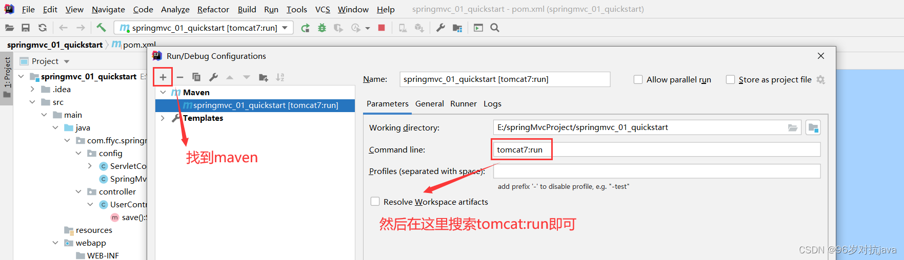
Task: Switch to the Logs tab
Action: pyautogui.click(x=492, y=104)
